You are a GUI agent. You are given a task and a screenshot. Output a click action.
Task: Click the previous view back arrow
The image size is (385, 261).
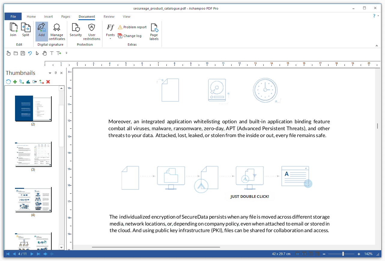point(45,254)
